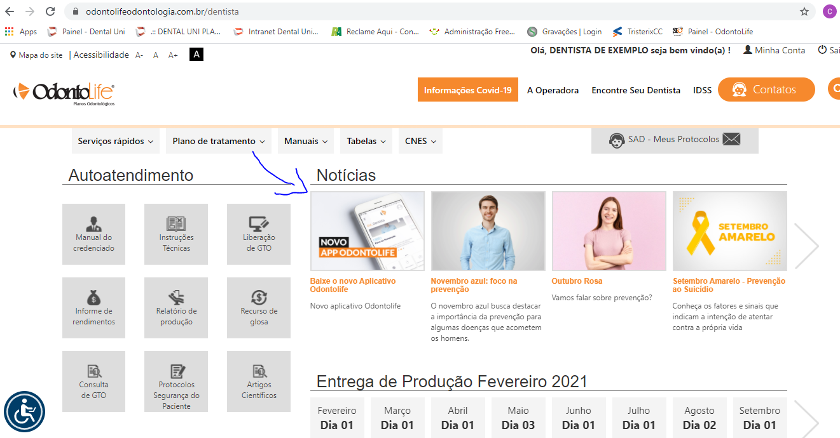
Task: Open the Informações Covid-19 button
Action: [467, 90]
